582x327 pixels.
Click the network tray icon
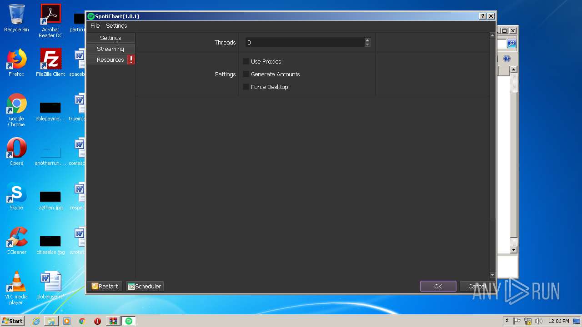coord(528,321)
